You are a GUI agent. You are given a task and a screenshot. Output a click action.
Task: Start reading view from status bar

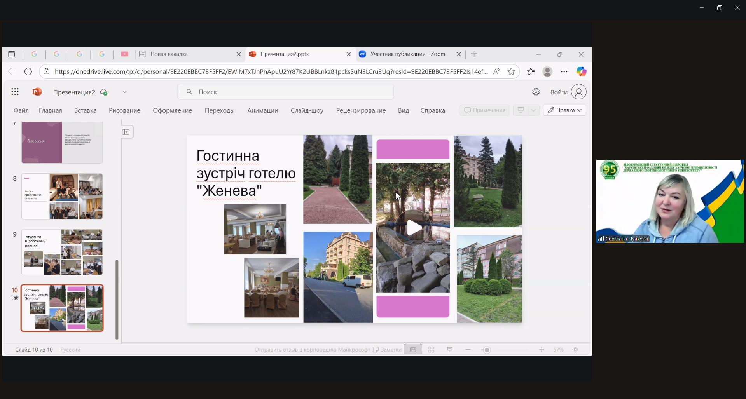pos(450,350)
